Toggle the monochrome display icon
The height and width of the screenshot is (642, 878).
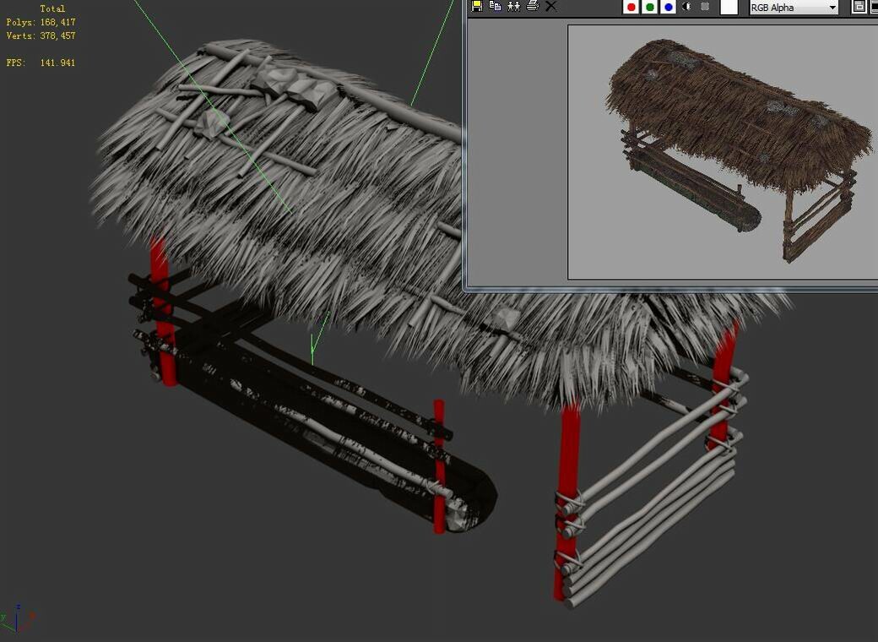pyautogui.click(x=705, y=7)
